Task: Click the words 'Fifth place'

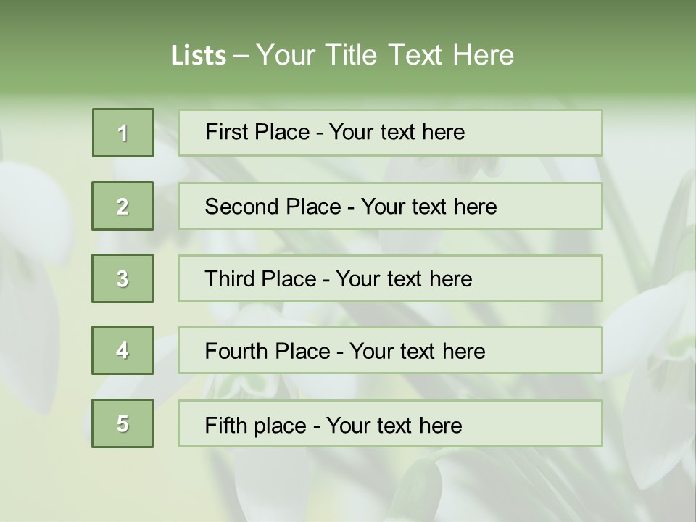Action: click(255, 425)
